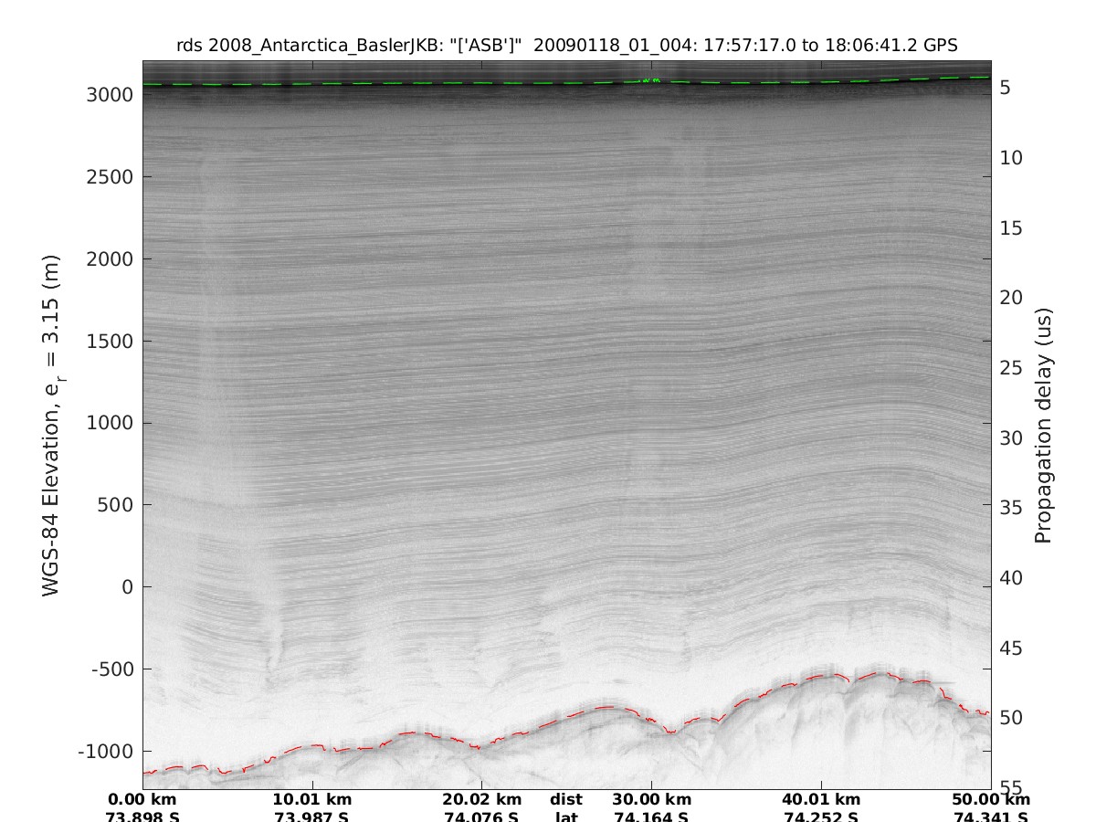Click the 10.01 km distance tick label
The height and width of the screenshot is (822, 1096).
tap(313, 800)
